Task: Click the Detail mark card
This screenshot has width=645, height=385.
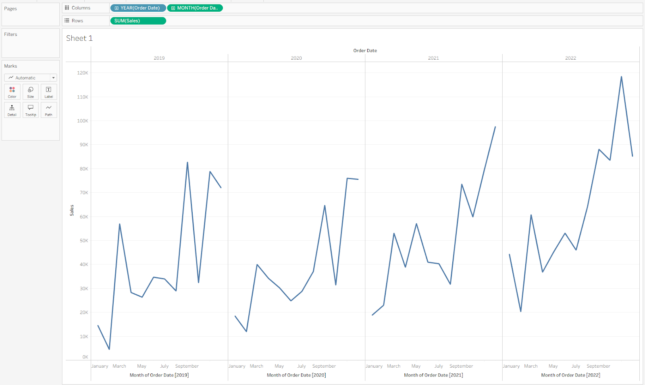Action: click(12, 110)
